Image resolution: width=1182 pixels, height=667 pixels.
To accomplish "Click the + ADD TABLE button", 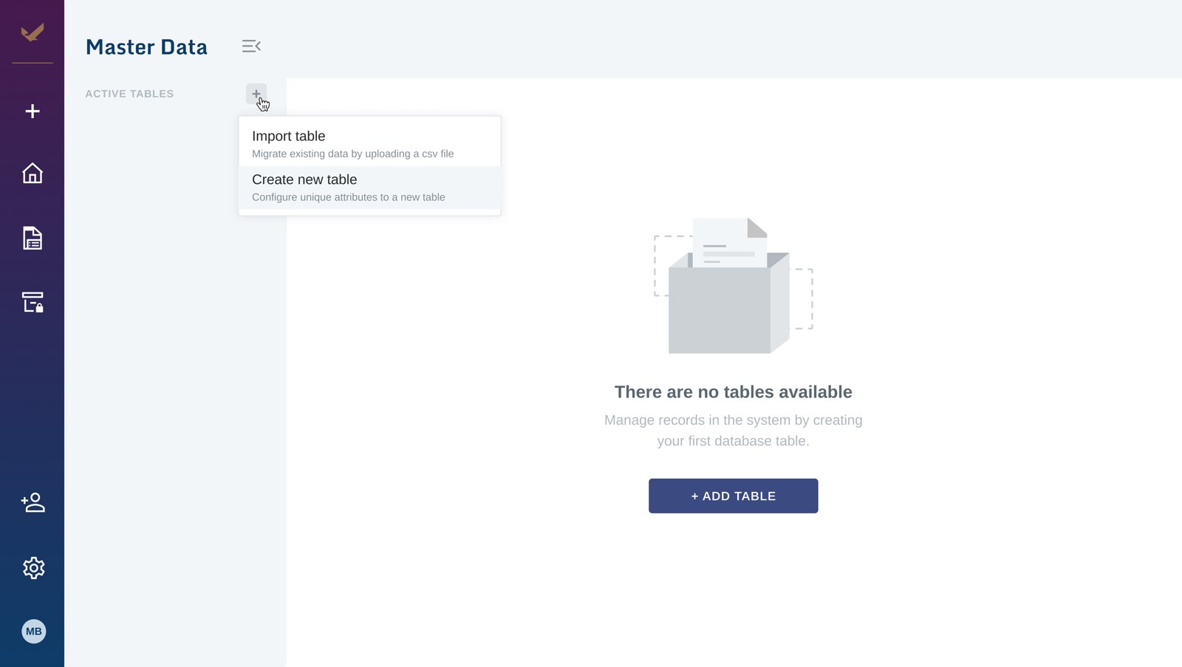I will pos(733,496).
